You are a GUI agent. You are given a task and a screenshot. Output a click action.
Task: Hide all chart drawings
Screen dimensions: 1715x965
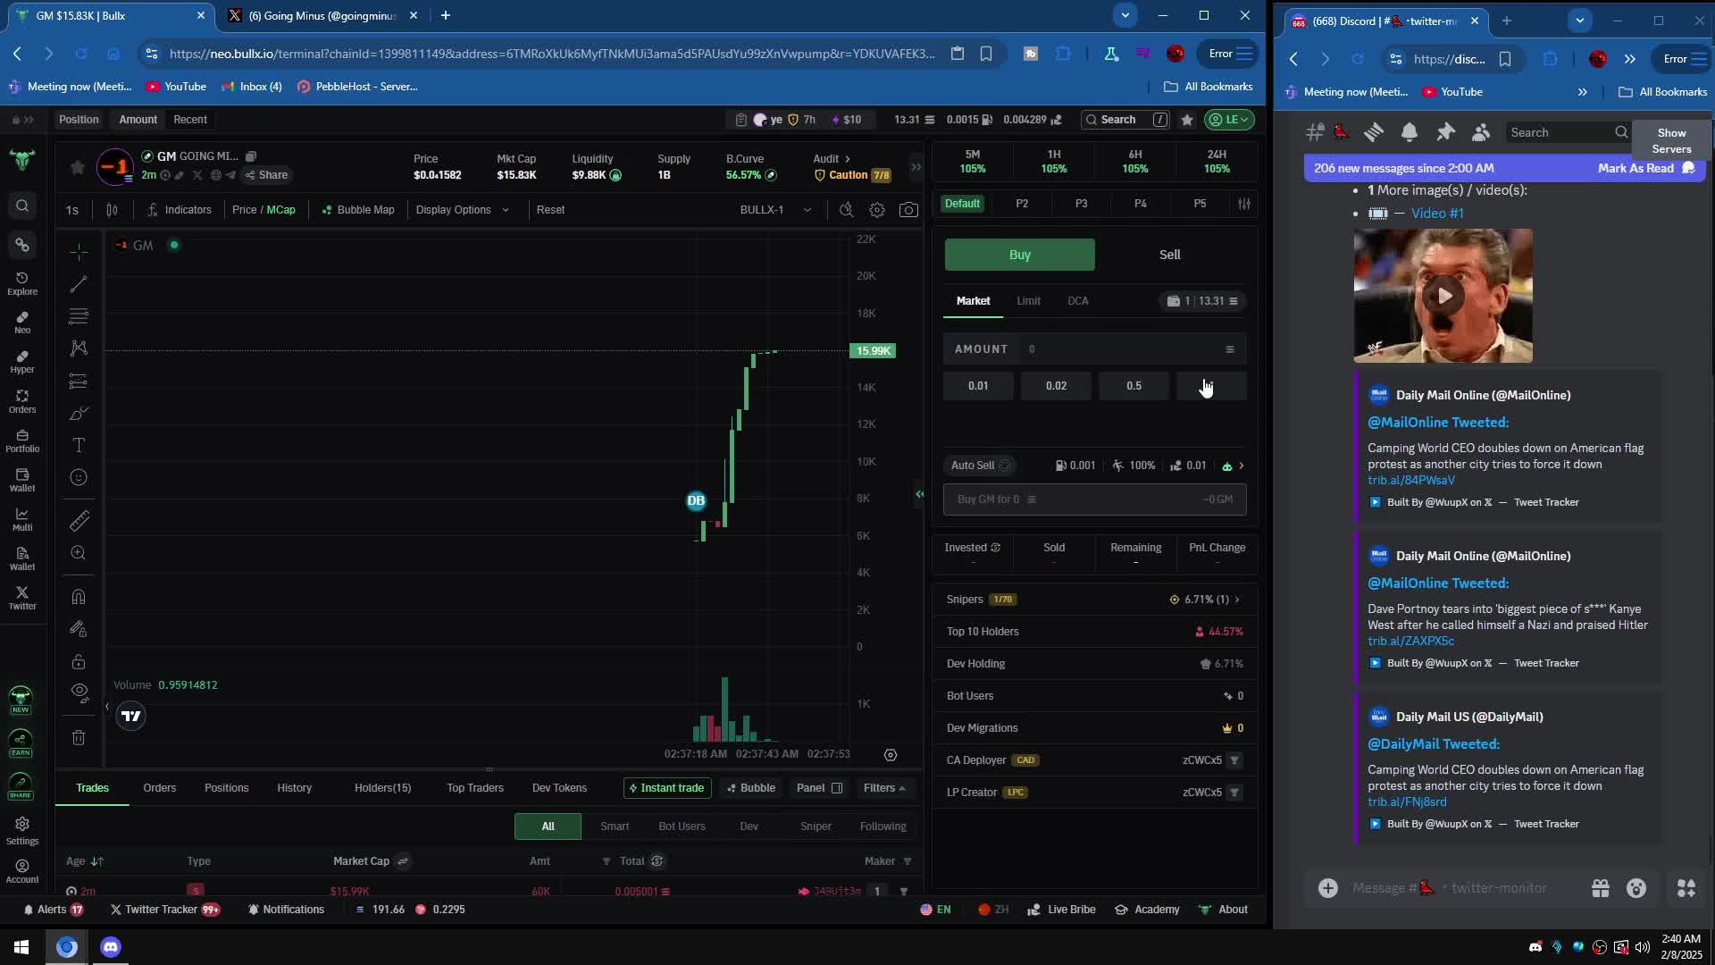pos(79,692)
